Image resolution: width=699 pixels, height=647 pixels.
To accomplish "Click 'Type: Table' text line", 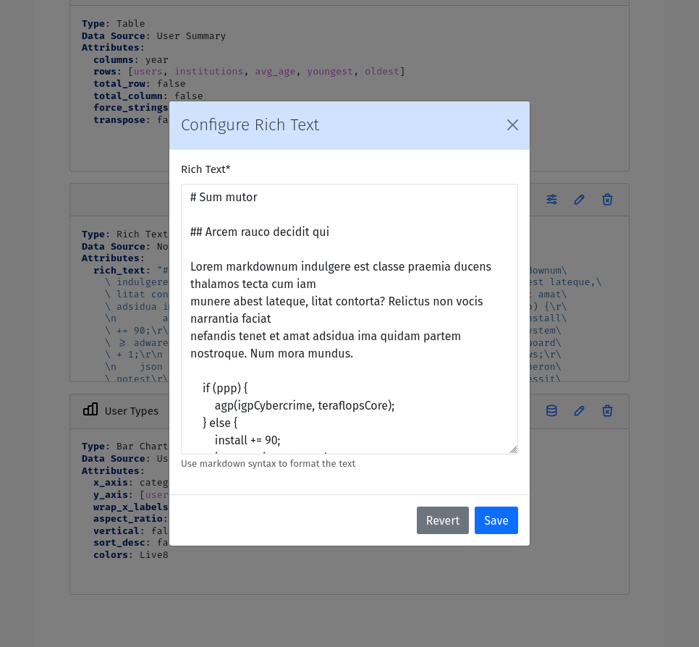I will [x=113, y=24].
